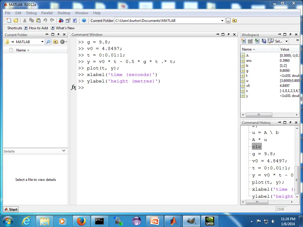Click the Workspace horizontal scrollbar thumb

click(x=259, y=115)
